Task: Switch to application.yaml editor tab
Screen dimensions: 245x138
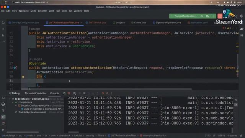Action: (x=198, y=23)
